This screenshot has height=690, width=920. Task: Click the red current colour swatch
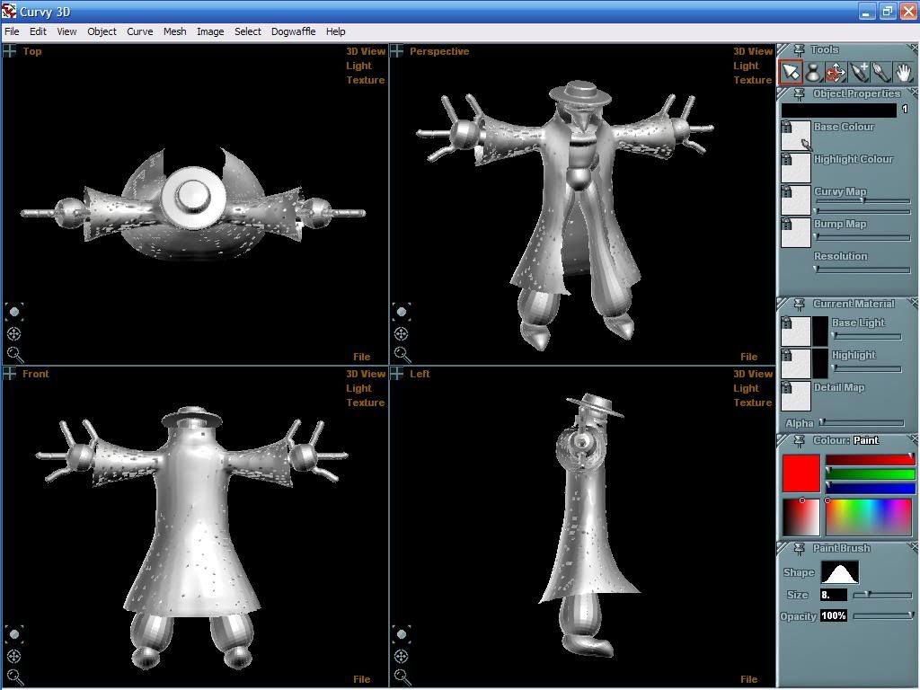point(801,473)
